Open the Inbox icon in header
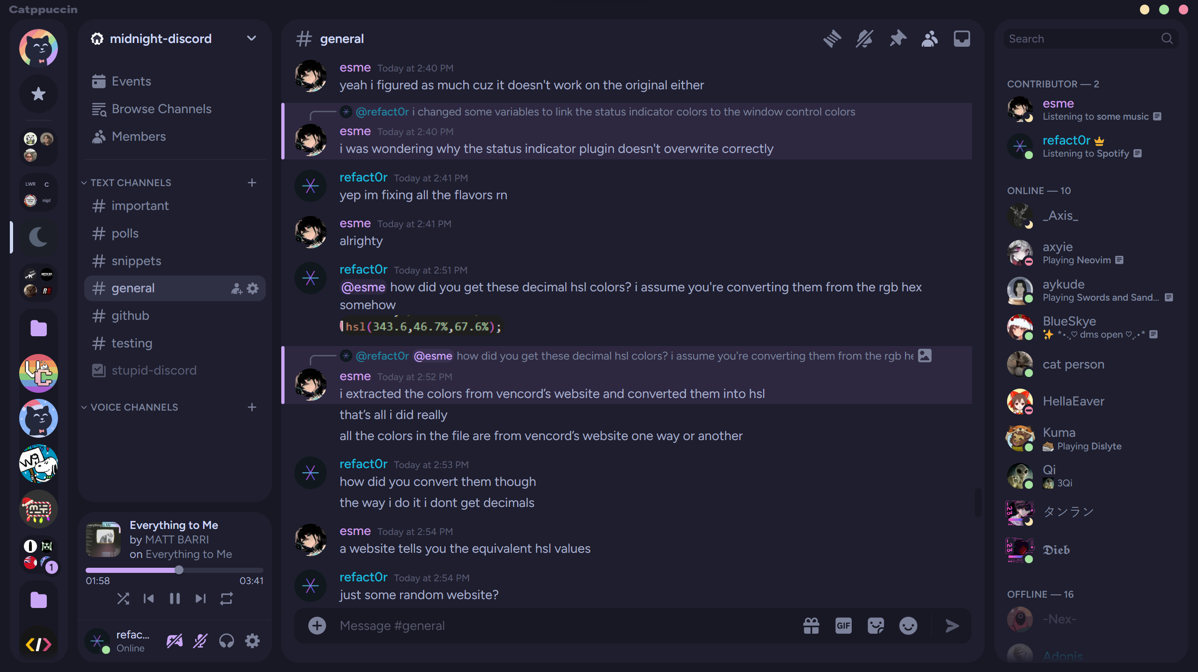1198x672 pixels. tap(961, 39)
